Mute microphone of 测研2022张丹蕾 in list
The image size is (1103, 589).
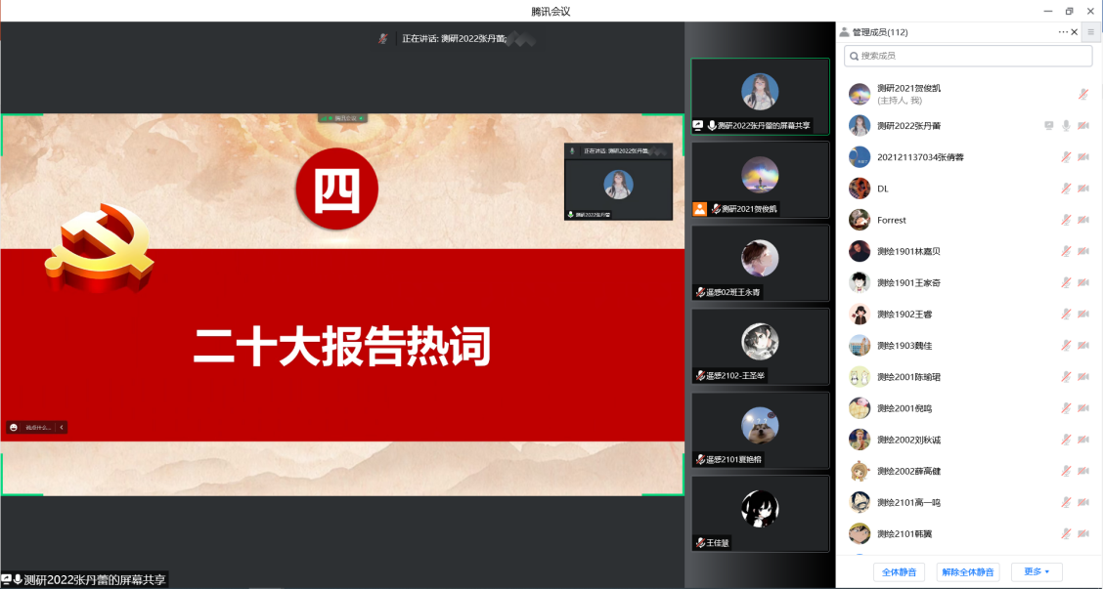tap(1067, 126)
